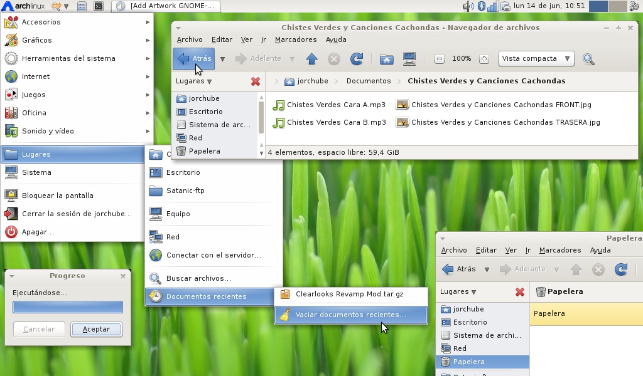Open Equipo computer icon in Navegador toolbar

coord(409,59)
